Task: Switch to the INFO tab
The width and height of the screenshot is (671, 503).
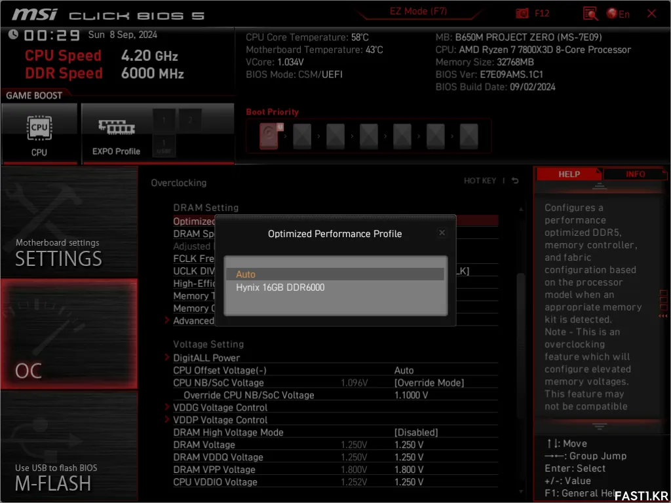Action: 635,174
